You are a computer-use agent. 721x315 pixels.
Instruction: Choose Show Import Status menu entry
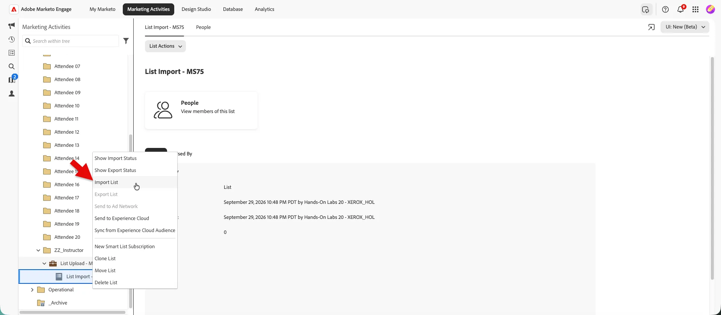(x=135, y=158)
